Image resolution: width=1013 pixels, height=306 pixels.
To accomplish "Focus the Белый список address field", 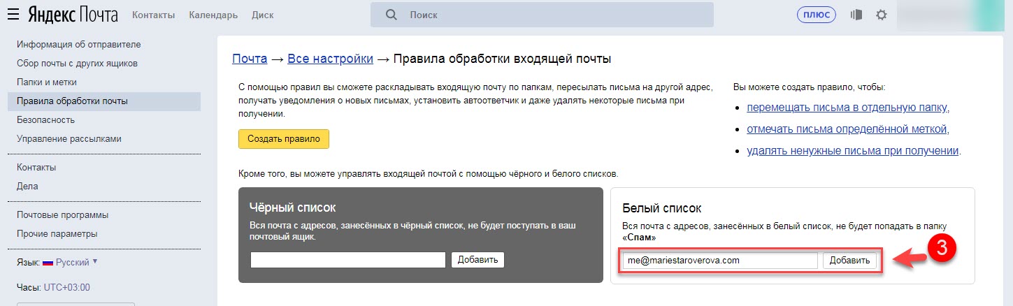I will click(720, 260).
